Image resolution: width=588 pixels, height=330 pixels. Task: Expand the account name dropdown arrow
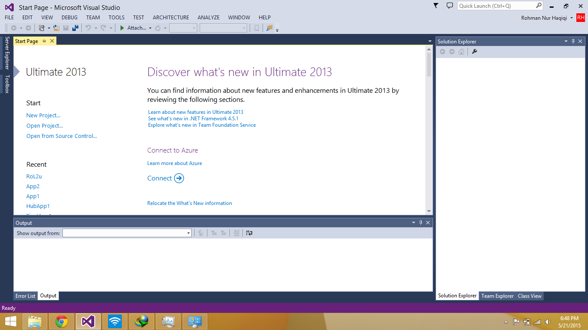click(x=571, y=18)
